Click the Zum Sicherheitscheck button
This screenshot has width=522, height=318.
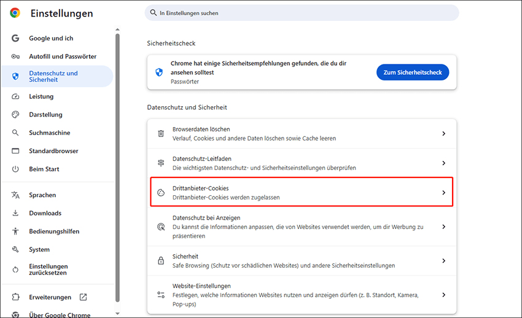[x=413, y=72]
